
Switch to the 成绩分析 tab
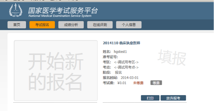[71, 25]
